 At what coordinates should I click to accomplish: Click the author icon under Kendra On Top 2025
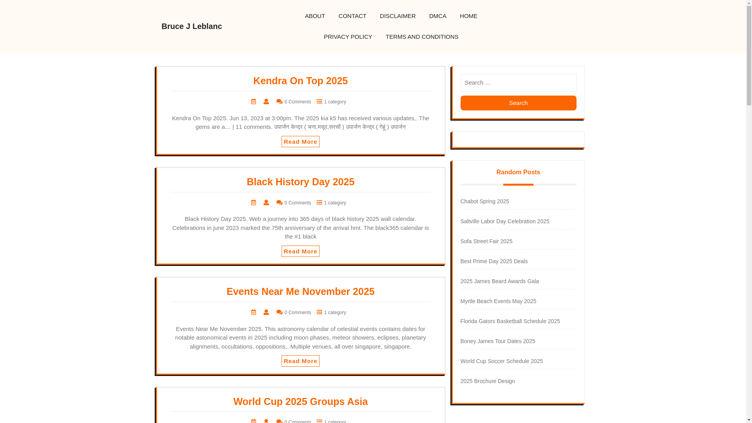coord(266,101)
